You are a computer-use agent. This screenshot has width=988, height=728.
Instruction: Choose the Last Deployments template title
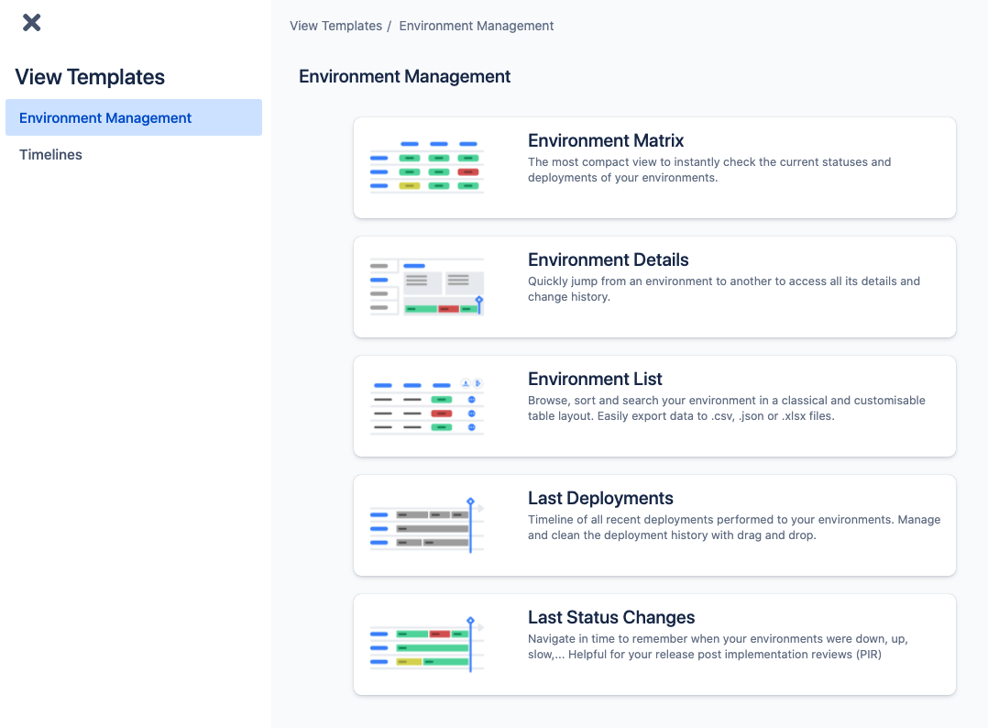coord(600,499)
